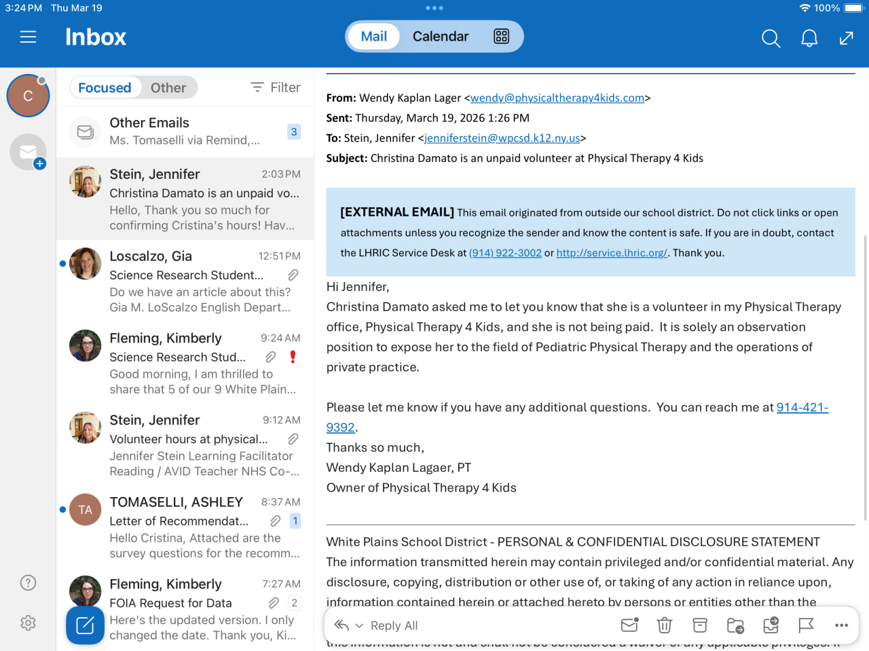Click the Subject line of the open message
Image resolution: width=869 pixels, height=651 pixels.
point(515,158)
